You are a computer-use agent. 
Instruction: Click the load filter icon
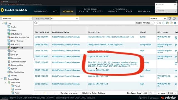tap(171, 23)
